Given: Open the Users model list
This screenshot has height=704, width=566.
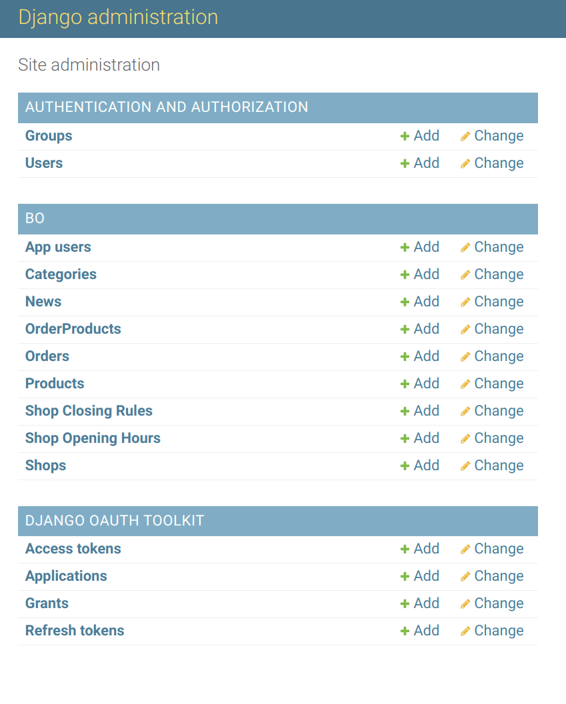Looking at the screenshot, I should point(43,163).
